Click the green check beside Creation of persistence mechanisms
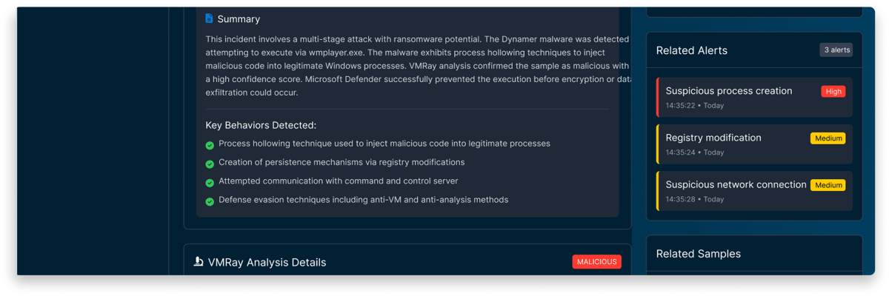 click(x=210, y=164)
